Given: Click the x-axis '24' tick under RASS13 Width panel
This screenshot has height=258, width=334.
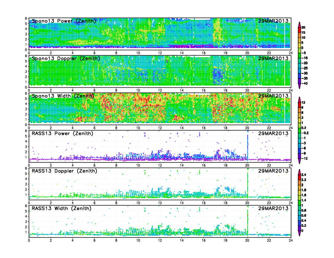Looking at the screenshot, I should click(x=291, y=240).
